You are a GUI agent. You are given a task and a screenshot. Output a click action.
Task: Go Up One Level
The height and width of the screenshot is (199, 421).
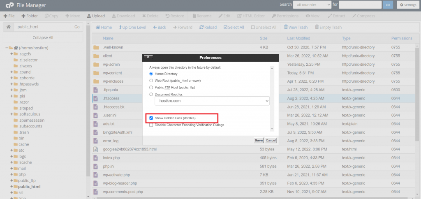point(133,27)
